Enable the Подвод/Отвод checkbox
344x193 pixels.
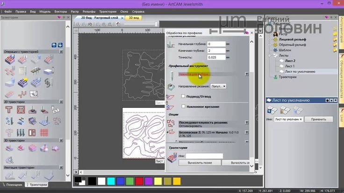pyautogui.click(x=184, y=96)
